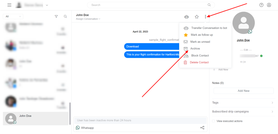Toggle View executed actions checkbox
This screenshot has width=278, height=134.
pyautogui.click(x=213, y=121)
